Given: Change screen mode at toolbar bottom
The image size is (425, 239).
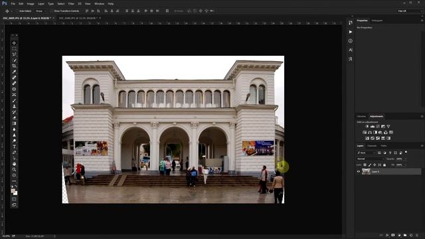Looking at the screenshot, I should pyautogui.click(x=14, y=205).
